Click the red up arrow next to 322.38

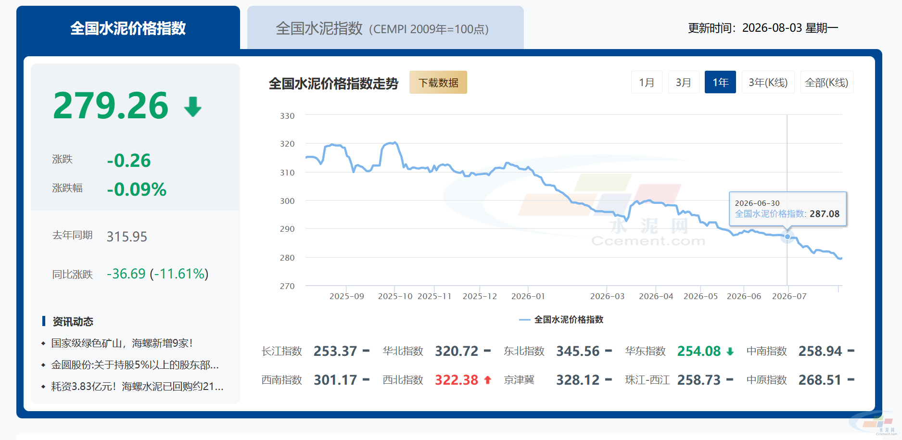(x=487, y=380)
